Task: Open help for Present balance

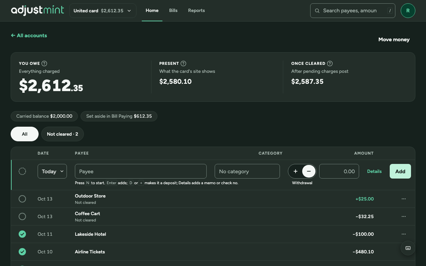Action: pos(183,64)
